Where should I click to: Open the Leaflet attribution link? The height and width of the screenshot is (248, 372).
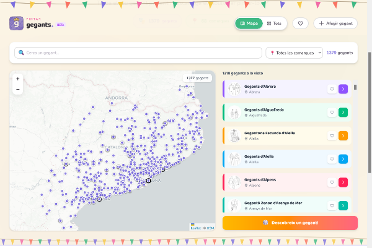click(x=195, y=228)
